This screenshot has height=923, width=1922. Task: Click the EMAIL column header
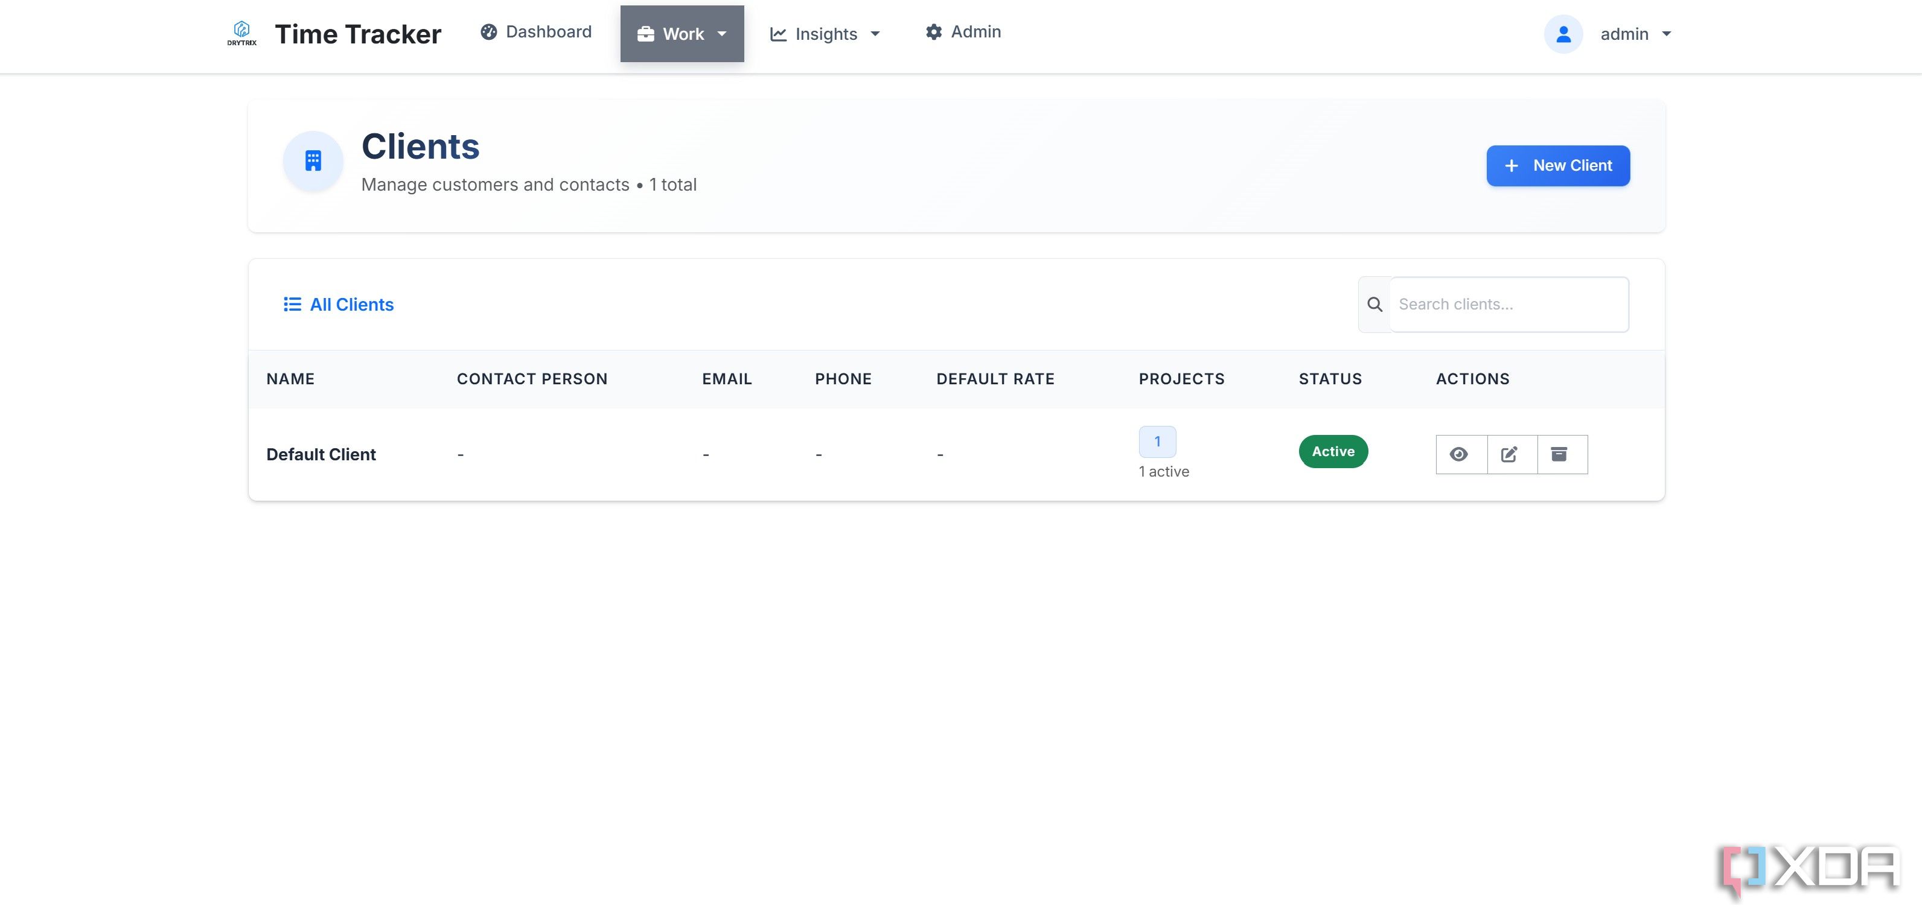pyautogui.click(x=727, y=379)
